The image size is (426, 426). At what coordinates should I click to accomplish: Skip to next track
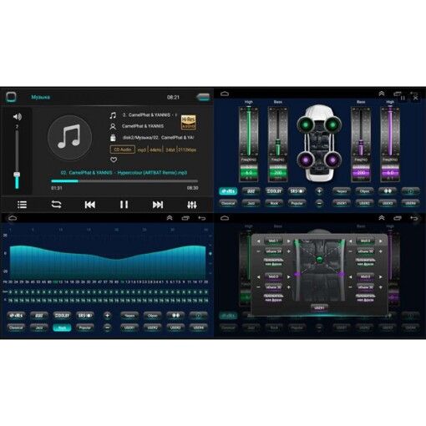point(158,205)
